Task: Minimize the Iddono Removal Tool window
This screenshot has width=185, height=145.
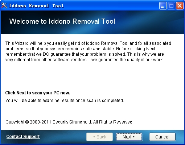Action: [163, 6]
